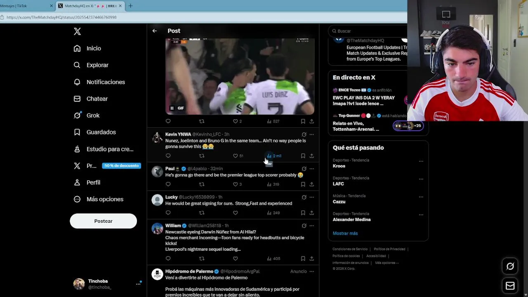Repost Lucky's reply

tap(202, 213)
